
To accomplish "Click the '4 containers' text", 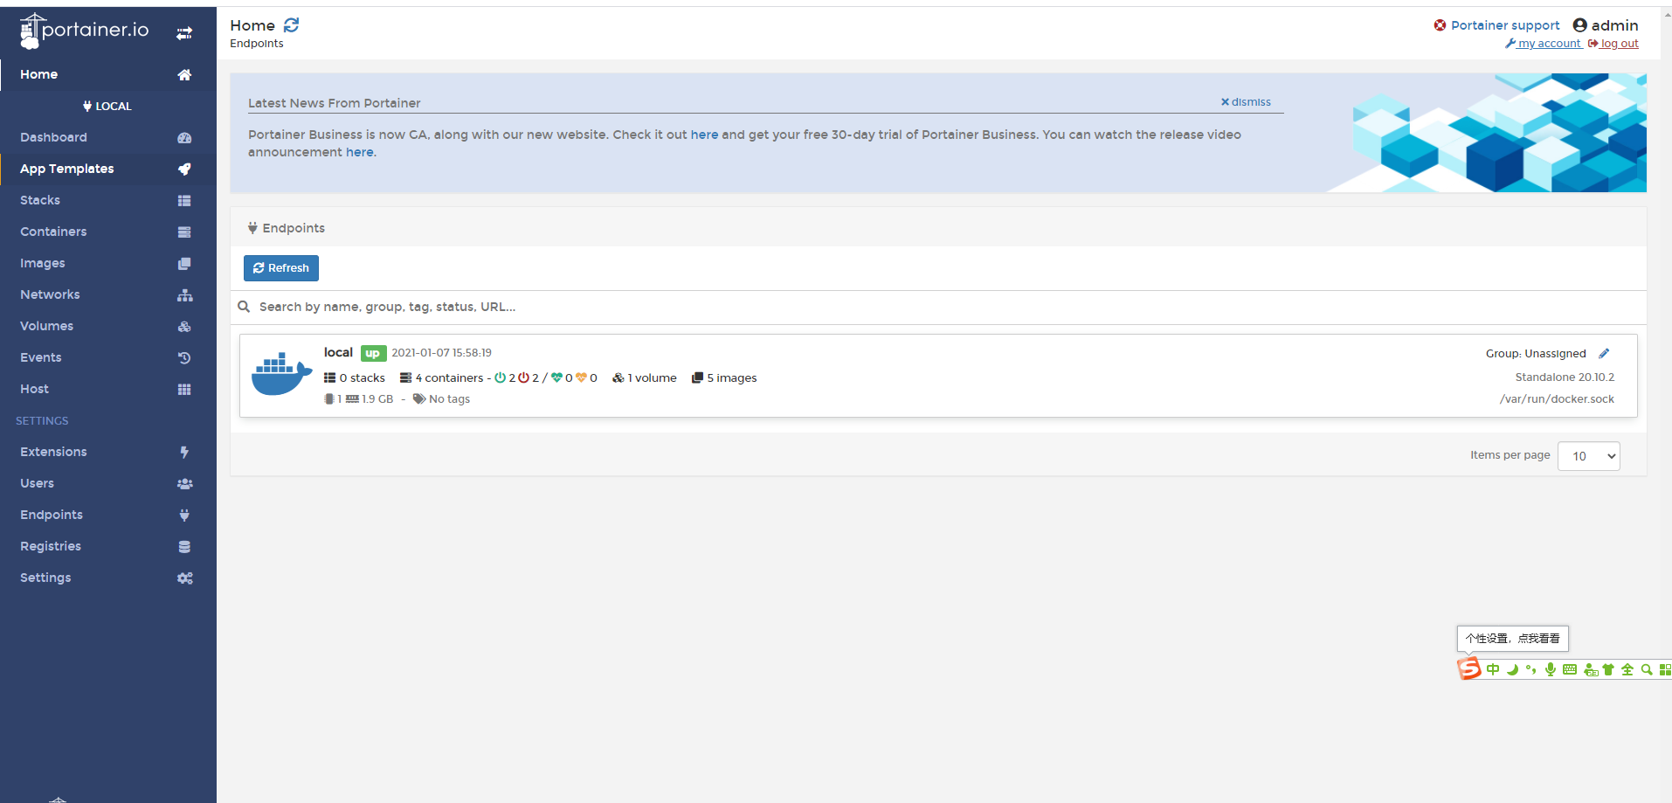I will pyautogui.click(x=449, y=378).
